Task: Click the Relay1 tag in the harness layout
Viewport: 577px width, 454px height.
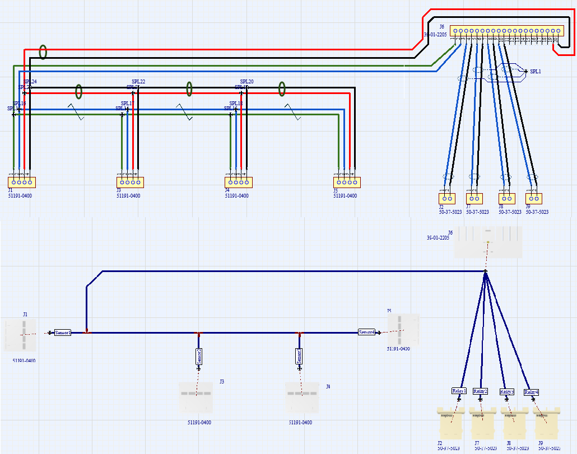Action: (459, 391)
